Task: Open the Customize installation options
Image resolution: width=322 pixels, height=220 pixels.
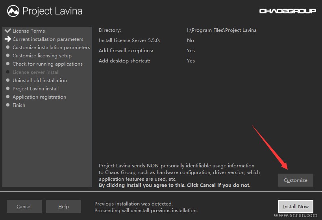Action: (x=296, y=180)
